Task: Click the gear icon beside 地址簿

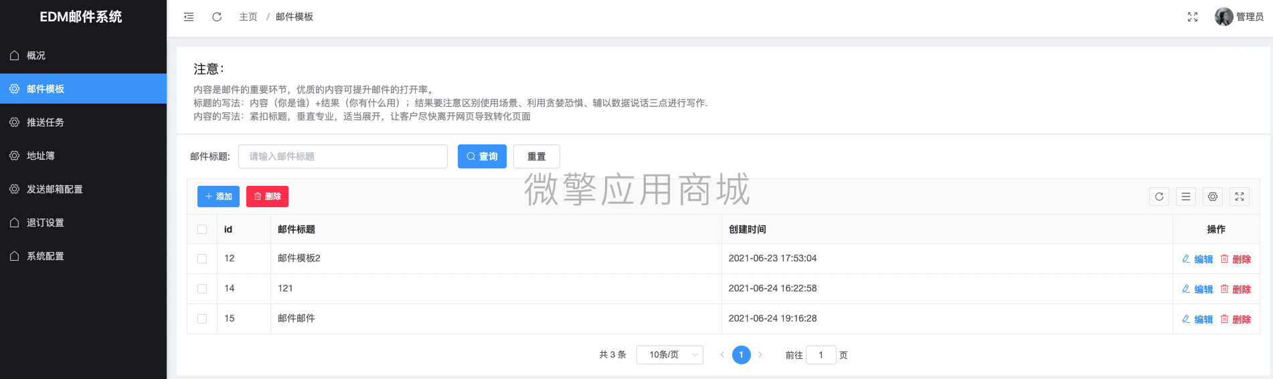Action: click(x=14, y=156)
